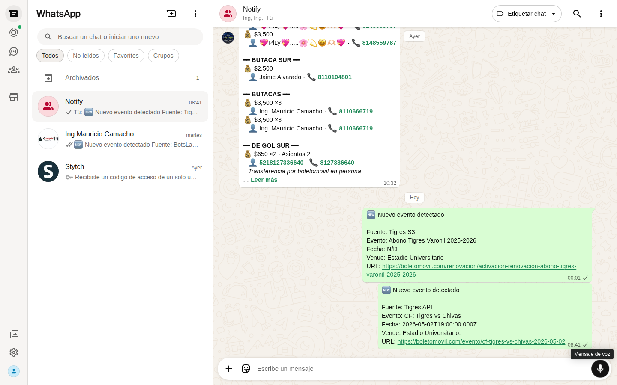Click the search magnifier in the chat list
Screen dimensions: 617x385
pyautogui.click(x=48, y=37)
